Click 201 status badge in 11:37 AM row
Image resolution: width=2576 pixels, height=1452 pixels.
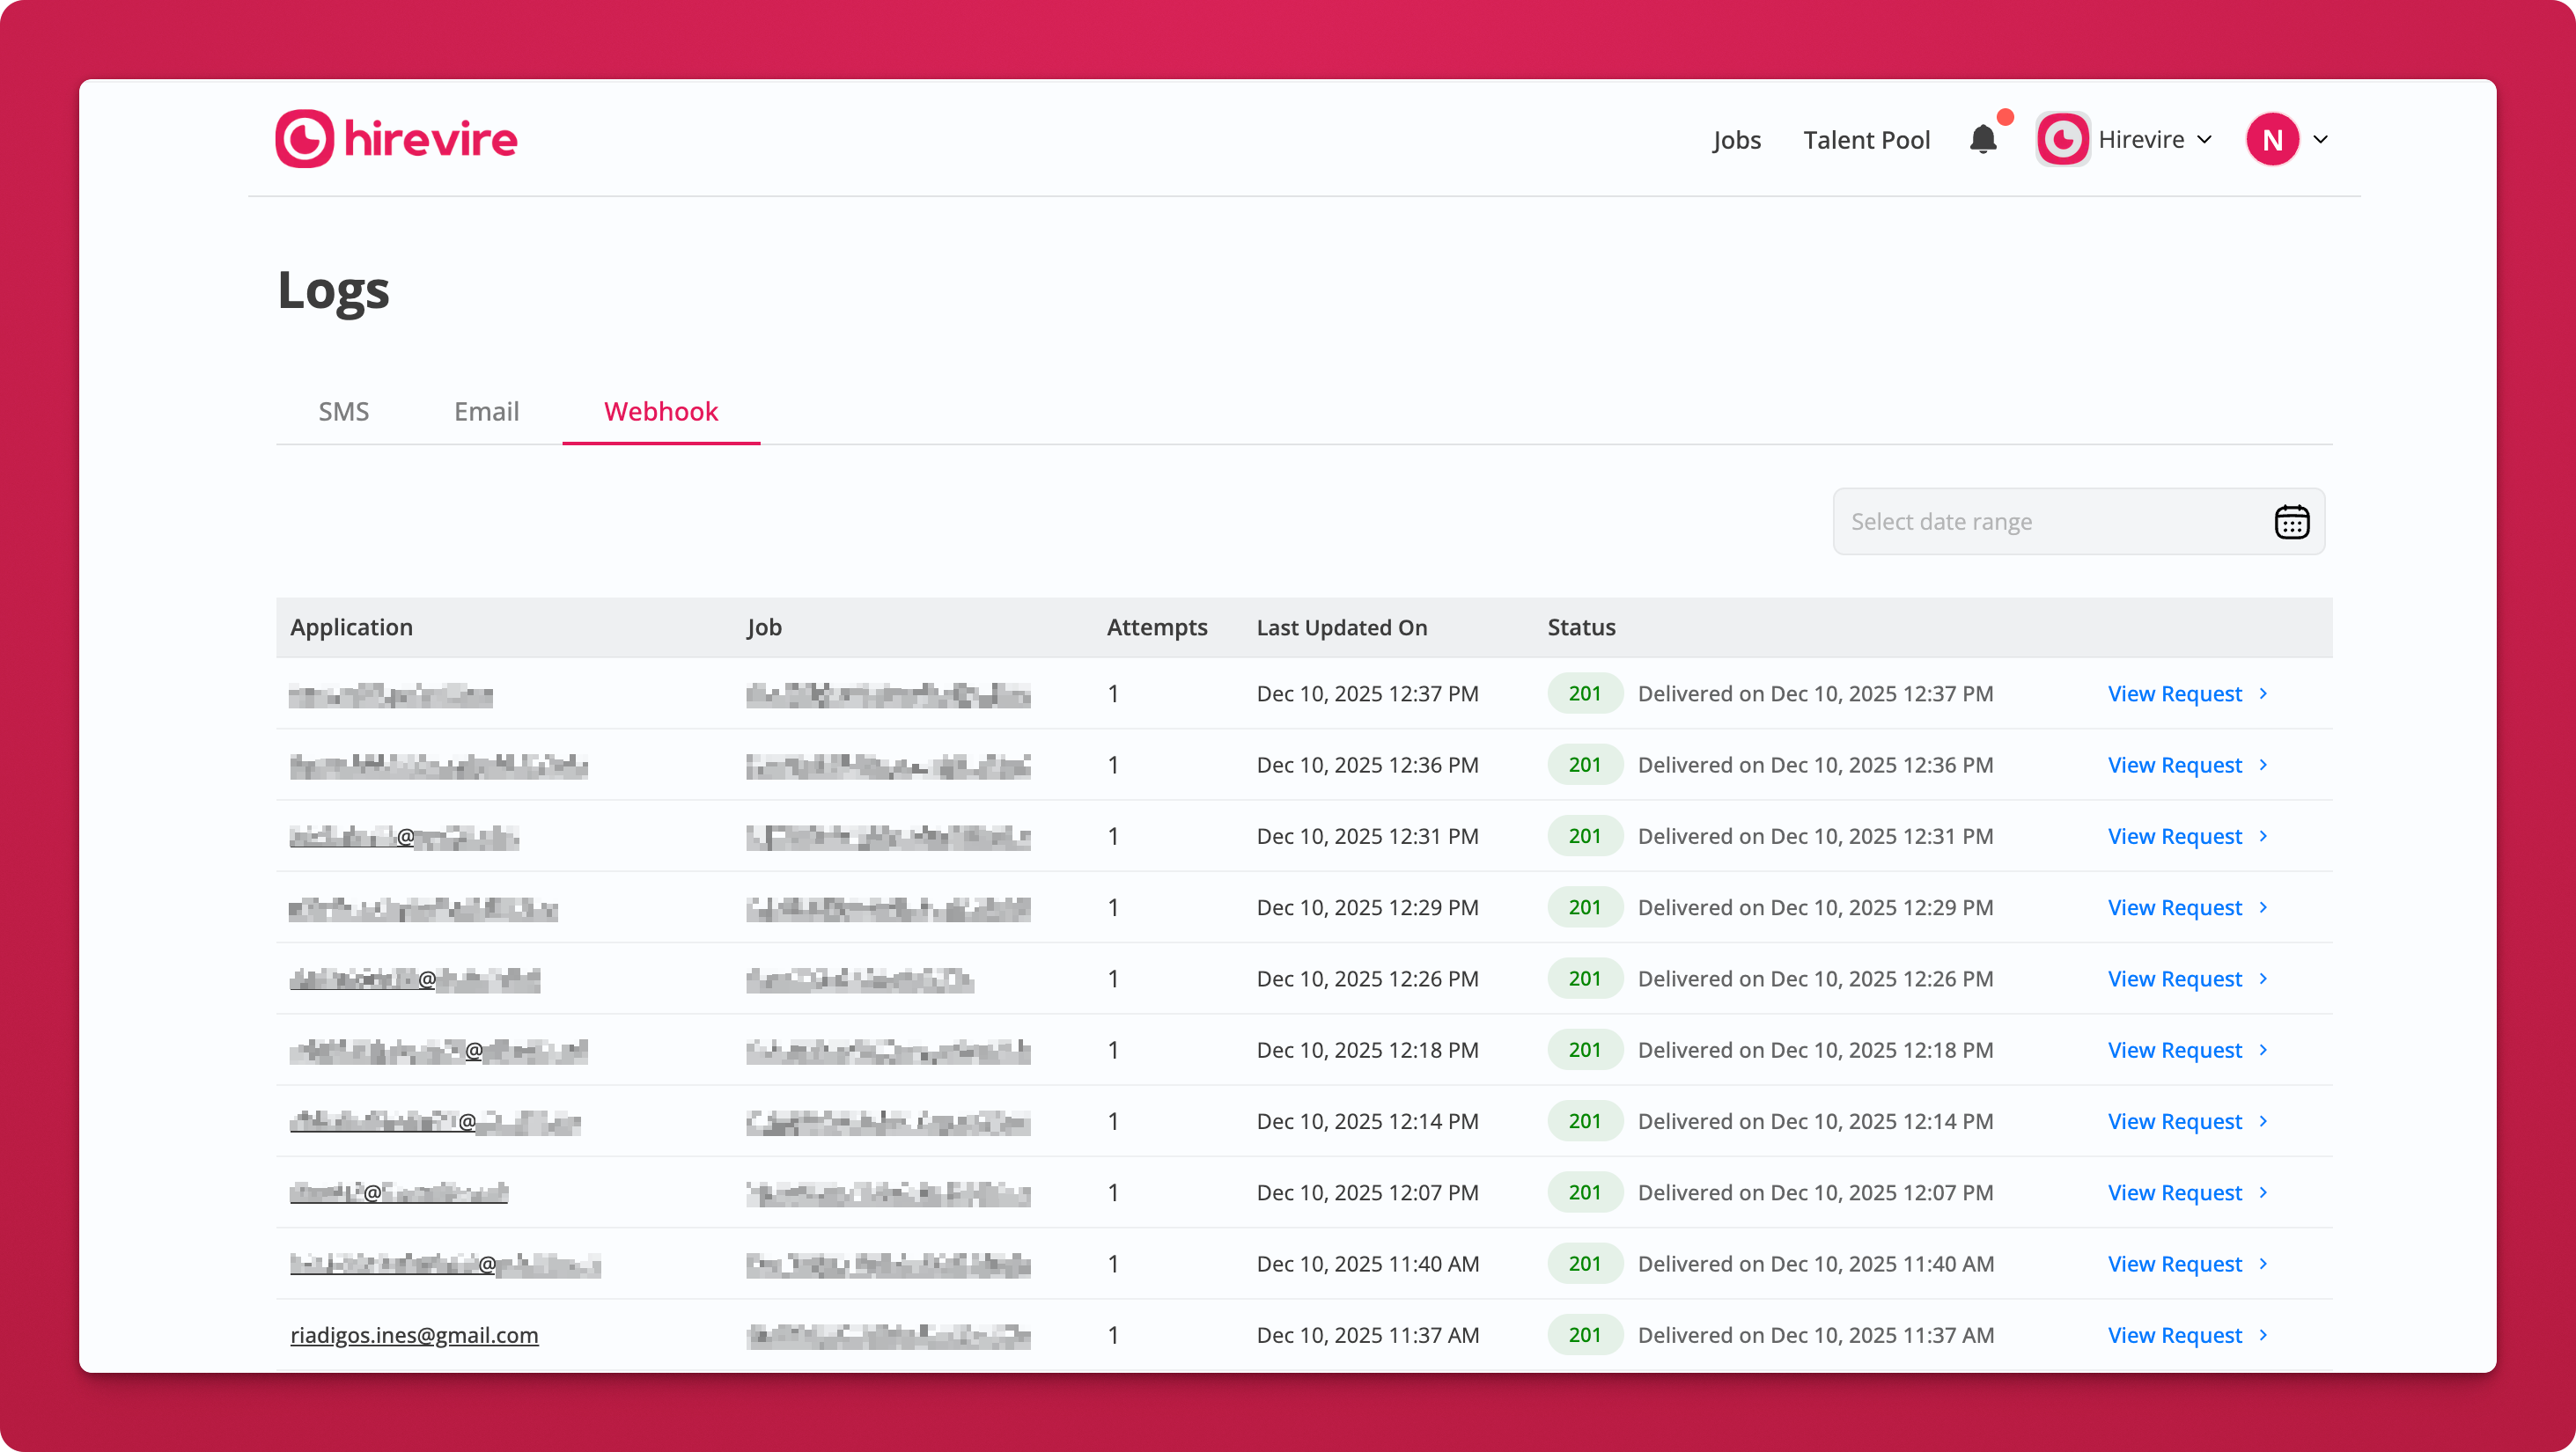point(1585,1335)
